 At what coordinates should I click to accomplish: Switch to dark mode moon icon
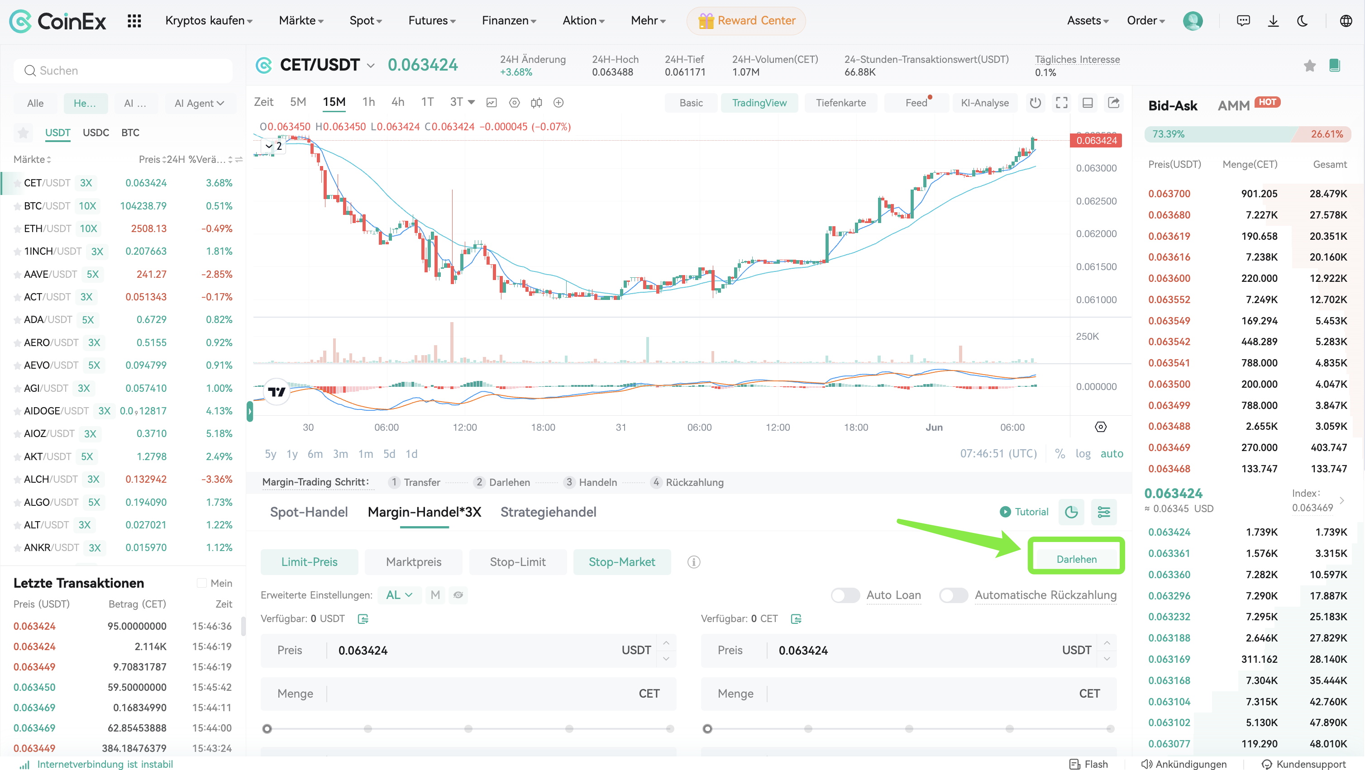(1303, 21)
